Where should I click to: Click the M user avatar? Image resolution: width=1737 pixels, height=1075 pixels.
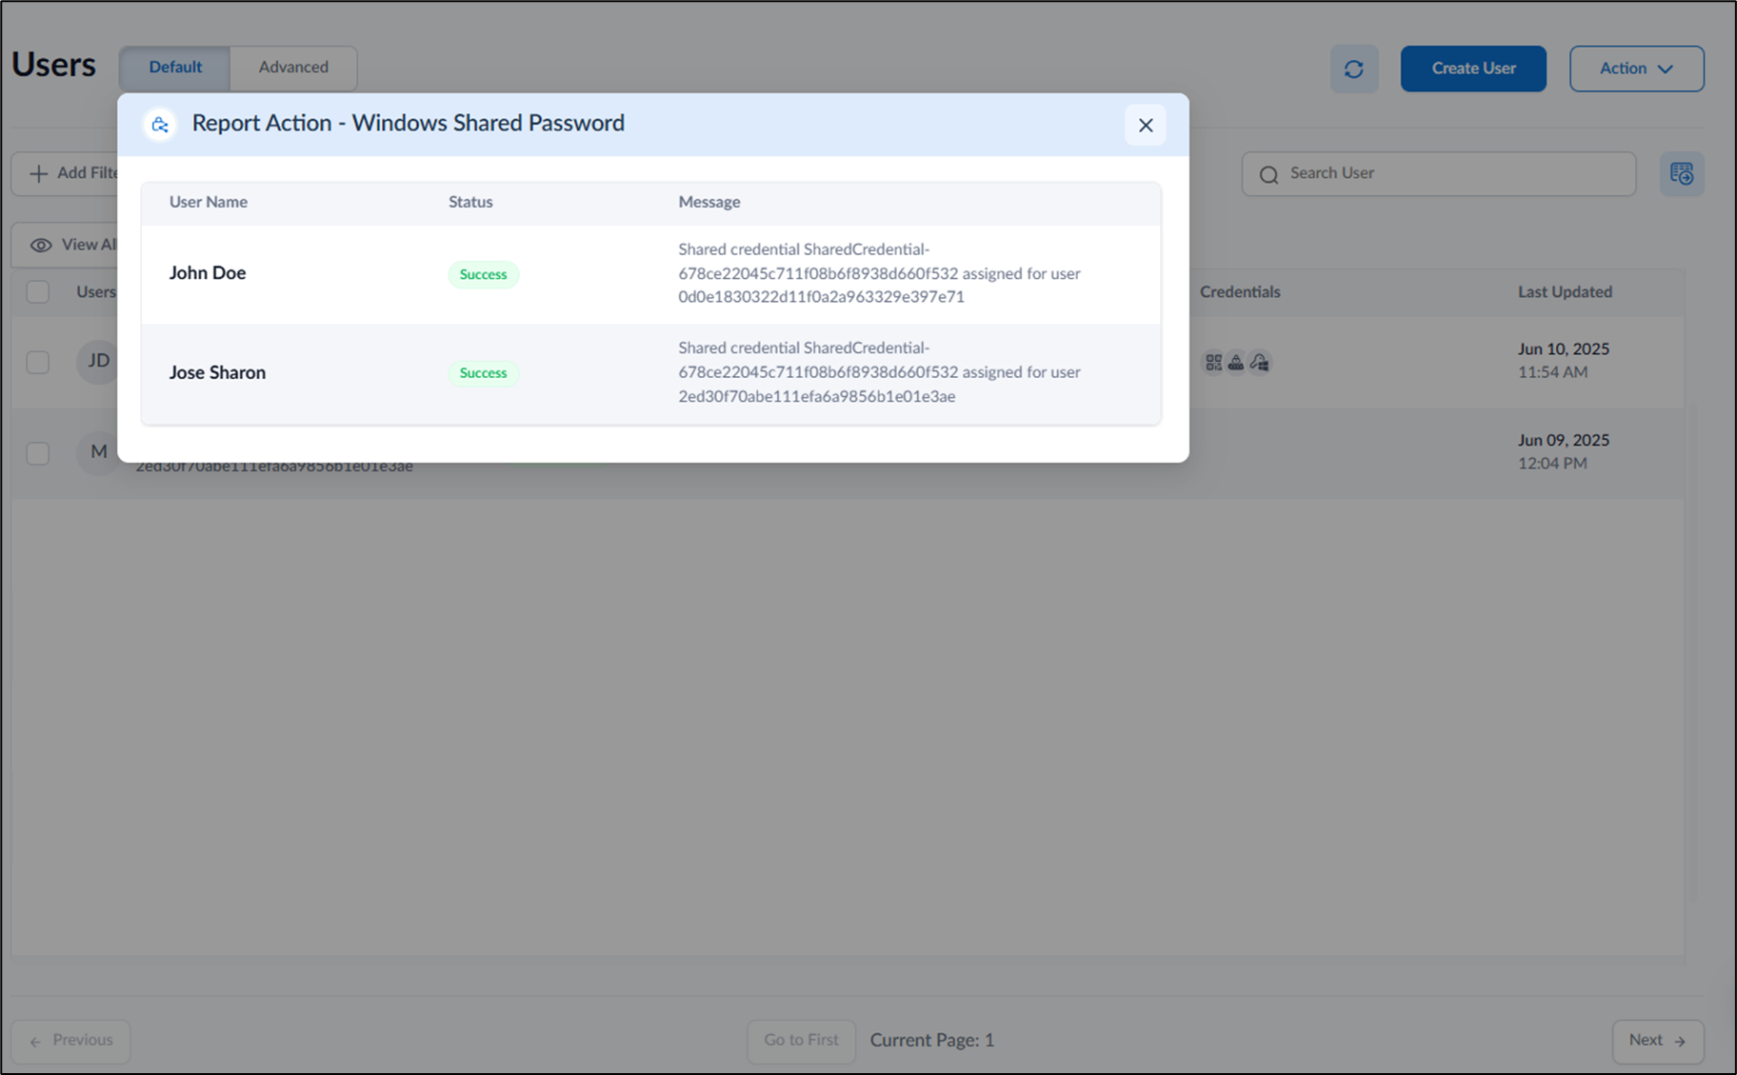[x=98, y=451]
